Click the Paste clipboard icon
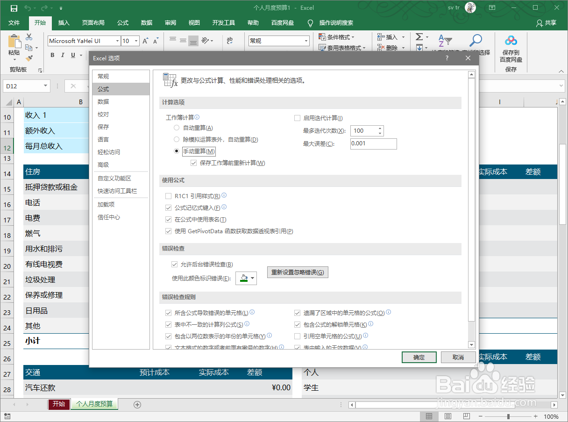The width and height of the screenshot is (568, 422). (14, 42)
